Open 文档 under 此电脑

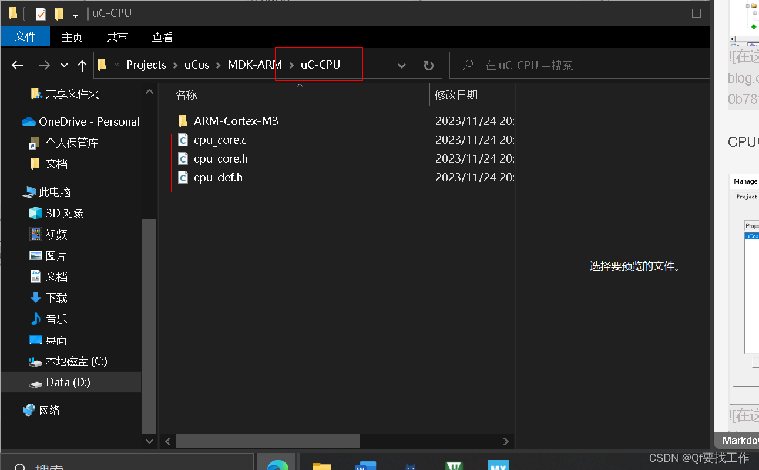tap(56, 276)
